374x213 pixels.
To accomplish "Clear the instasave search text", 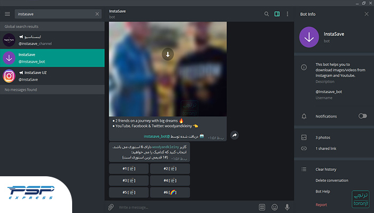I will click(x=97, y=14).
